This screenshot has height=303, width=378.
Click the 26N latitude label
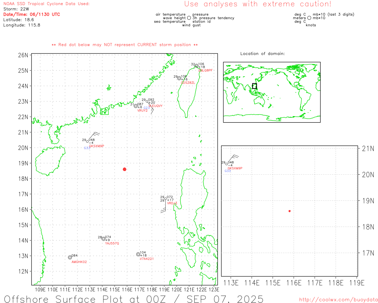point(23,55)
